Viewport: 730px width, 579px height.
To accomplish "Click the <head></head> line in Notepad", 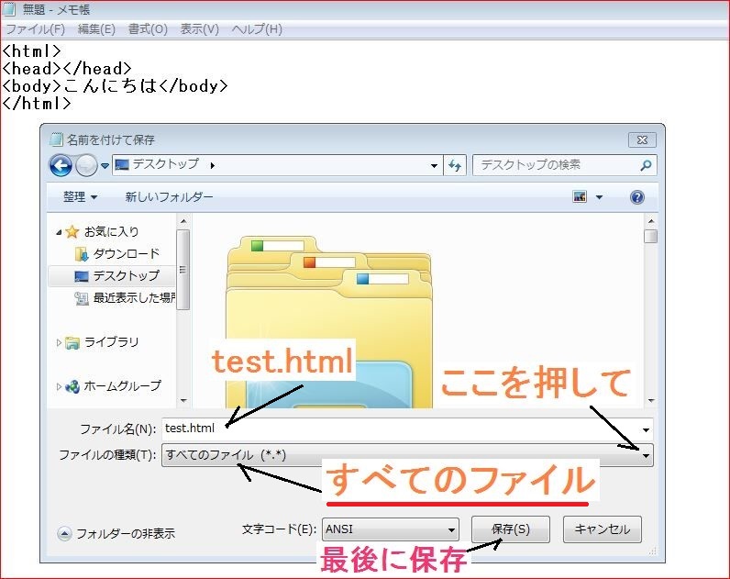I will click(67, 69).
